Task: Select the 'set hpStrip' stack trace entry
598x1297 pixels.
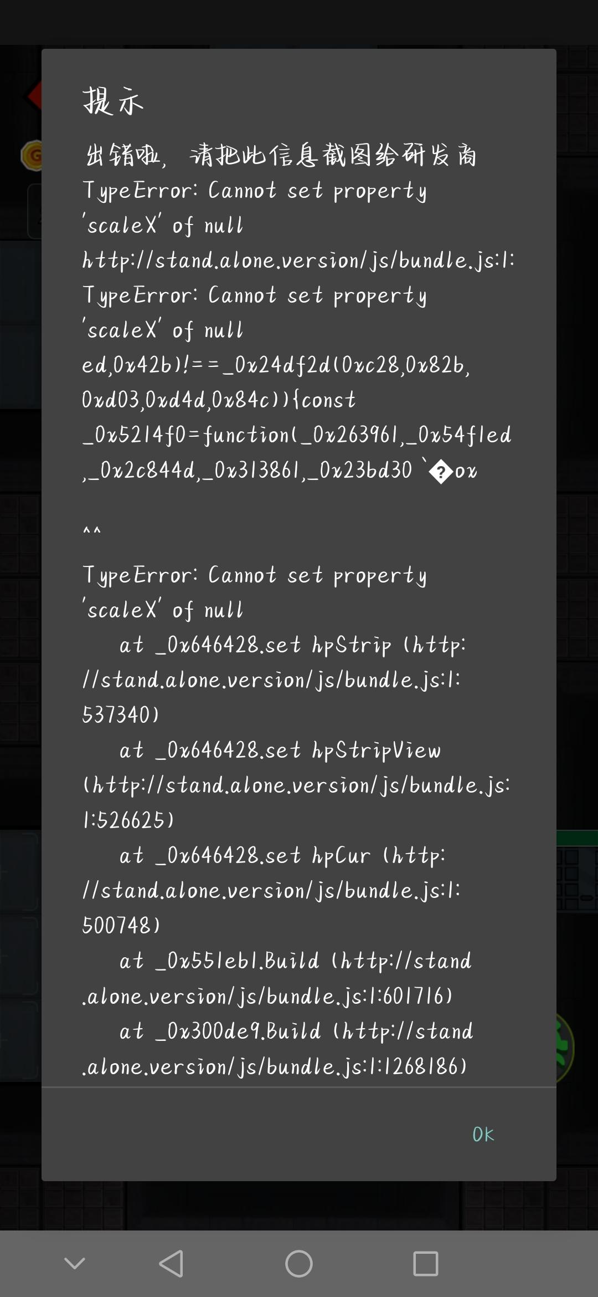Action: pyautogui.click(x=274, y=680)
